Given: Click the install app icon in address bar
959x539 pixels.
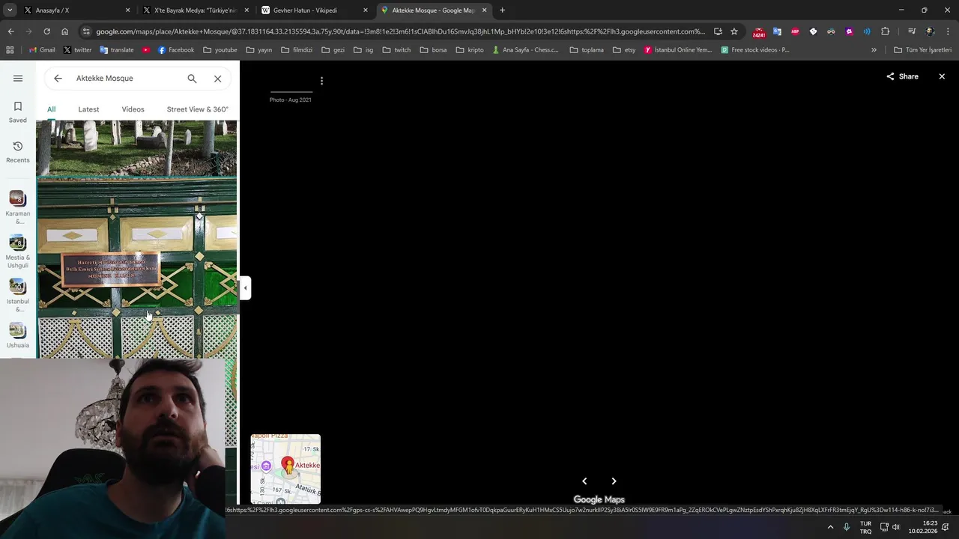Looking at the screenshot, I should pos(718,31).
